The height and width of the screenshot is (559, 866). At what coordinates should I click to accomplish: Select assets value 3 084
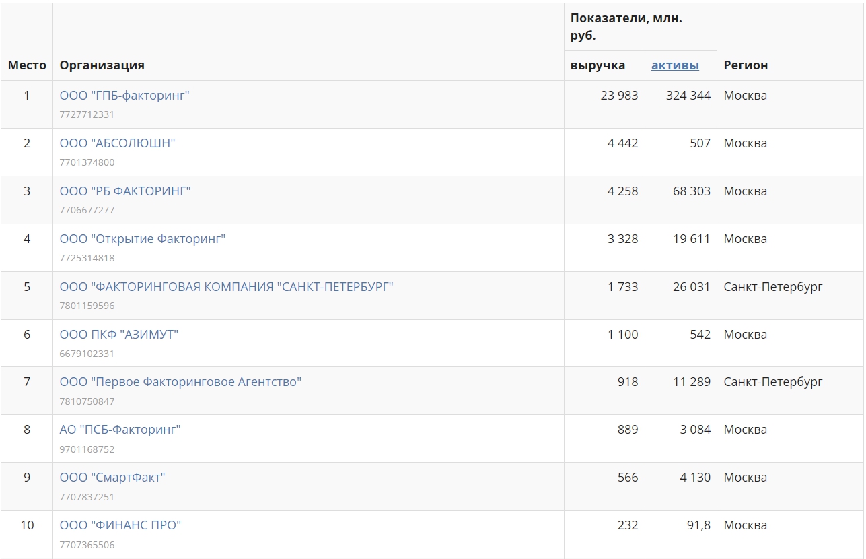point(695,430)
